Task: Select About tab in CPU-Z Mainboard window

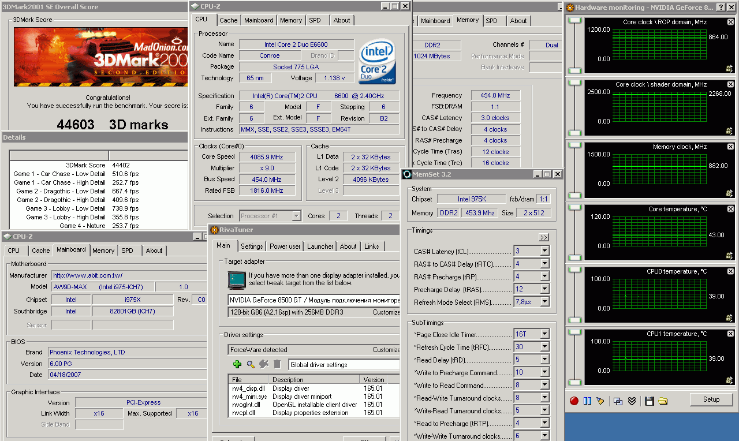Action: click(x=154, y=251)
